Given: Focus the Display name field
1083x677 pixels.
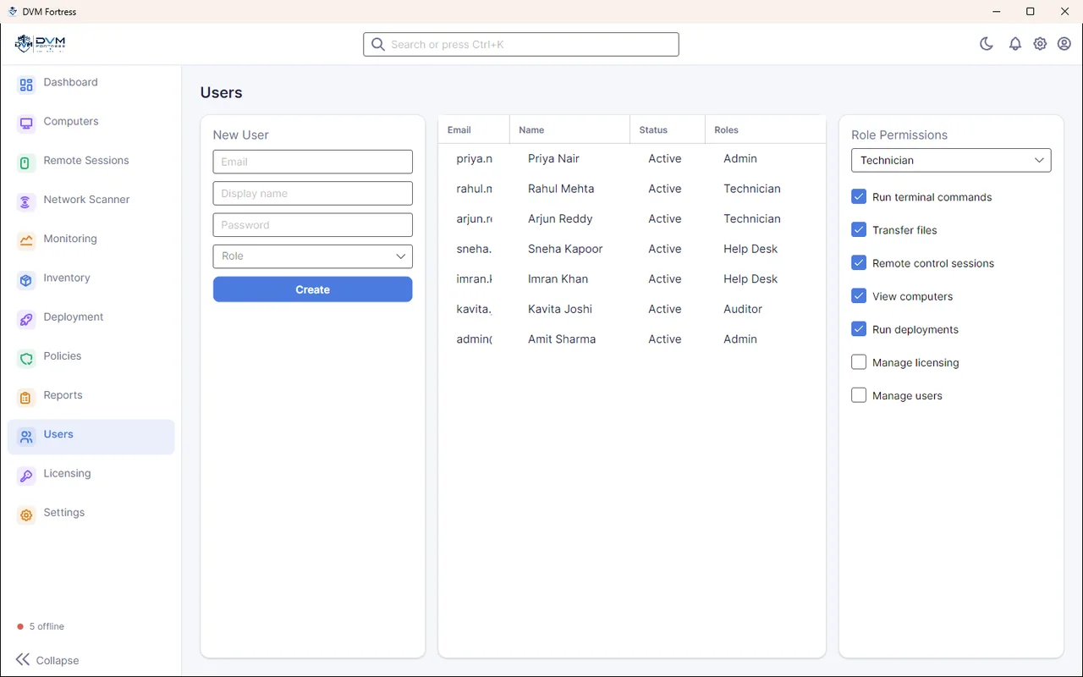Looking at the screenshot, I should [x=313, y=193].
